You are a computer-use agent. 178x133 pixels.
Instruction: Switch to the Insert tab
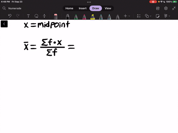[x=83, y=8]
